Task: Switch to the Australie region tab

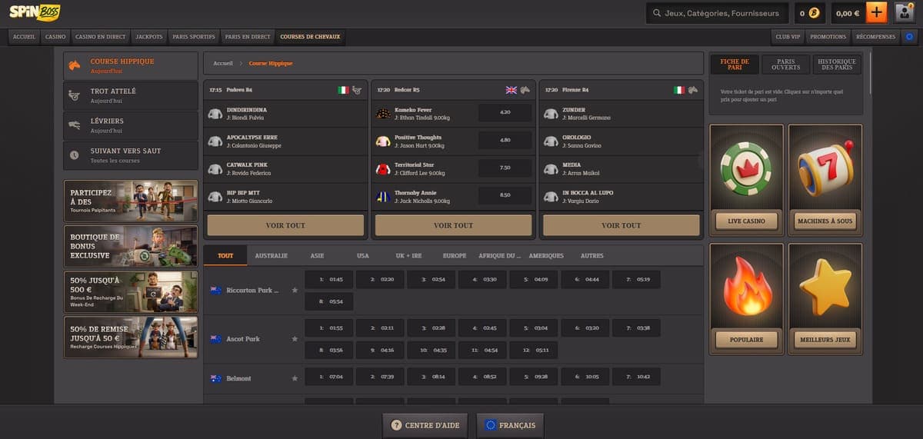Action: point(272,255)
